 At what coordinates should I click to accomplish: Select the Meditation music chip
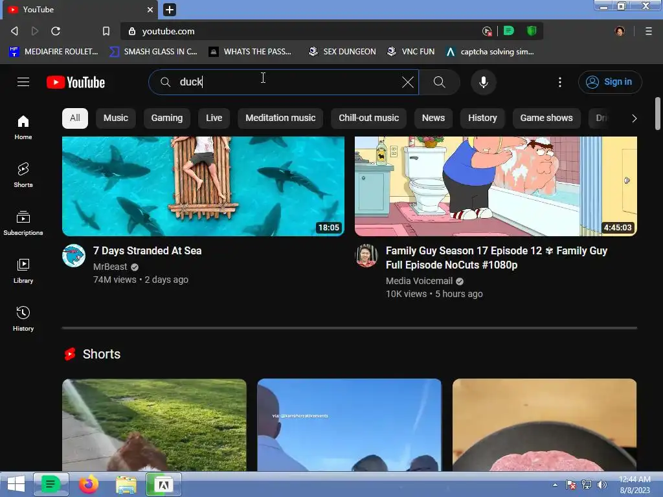point(280,118)
